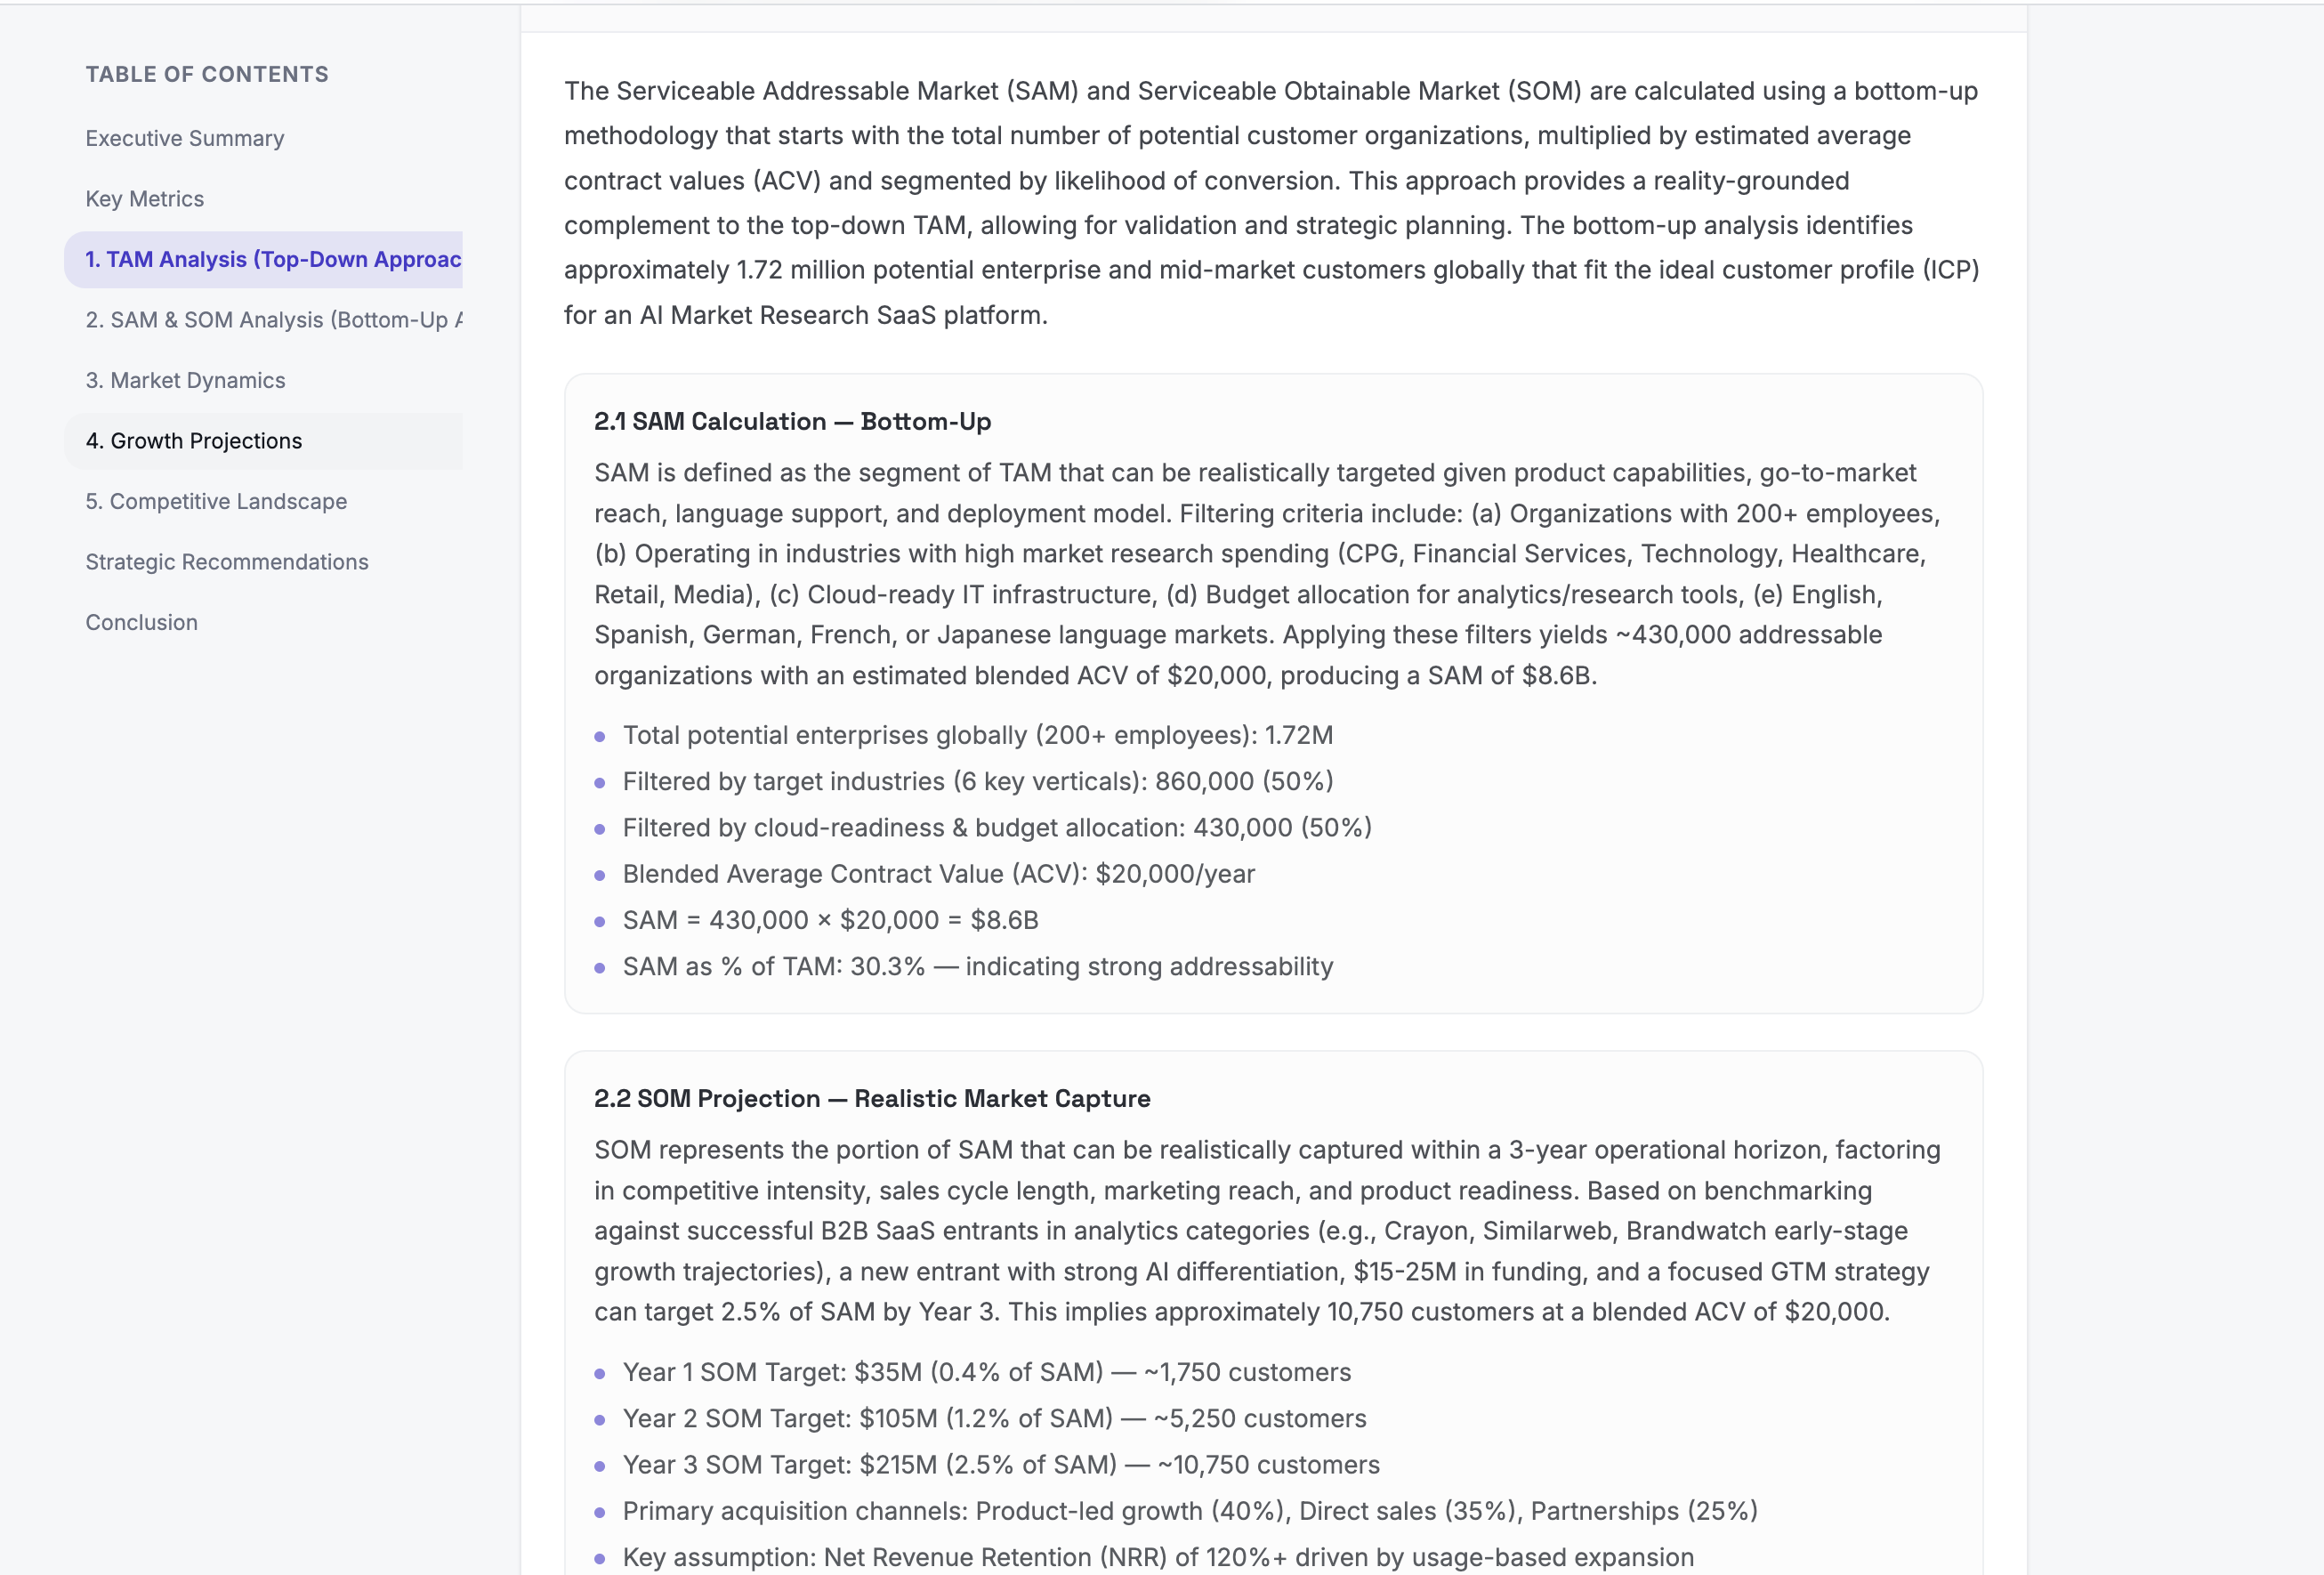Open the Executive Summary section
Viewport: 2324px width, 1575px height.
pyautogui.click(x=184, y=138)
